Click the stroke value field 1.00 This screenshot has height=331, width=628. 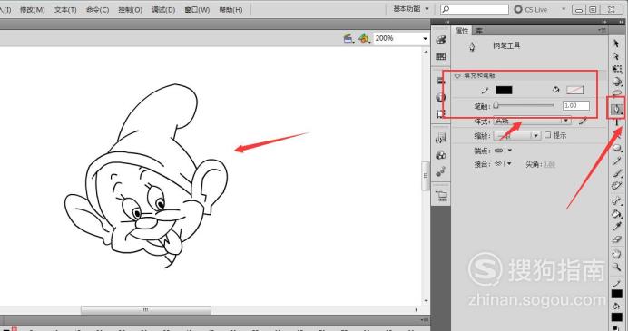pos(576,106)
